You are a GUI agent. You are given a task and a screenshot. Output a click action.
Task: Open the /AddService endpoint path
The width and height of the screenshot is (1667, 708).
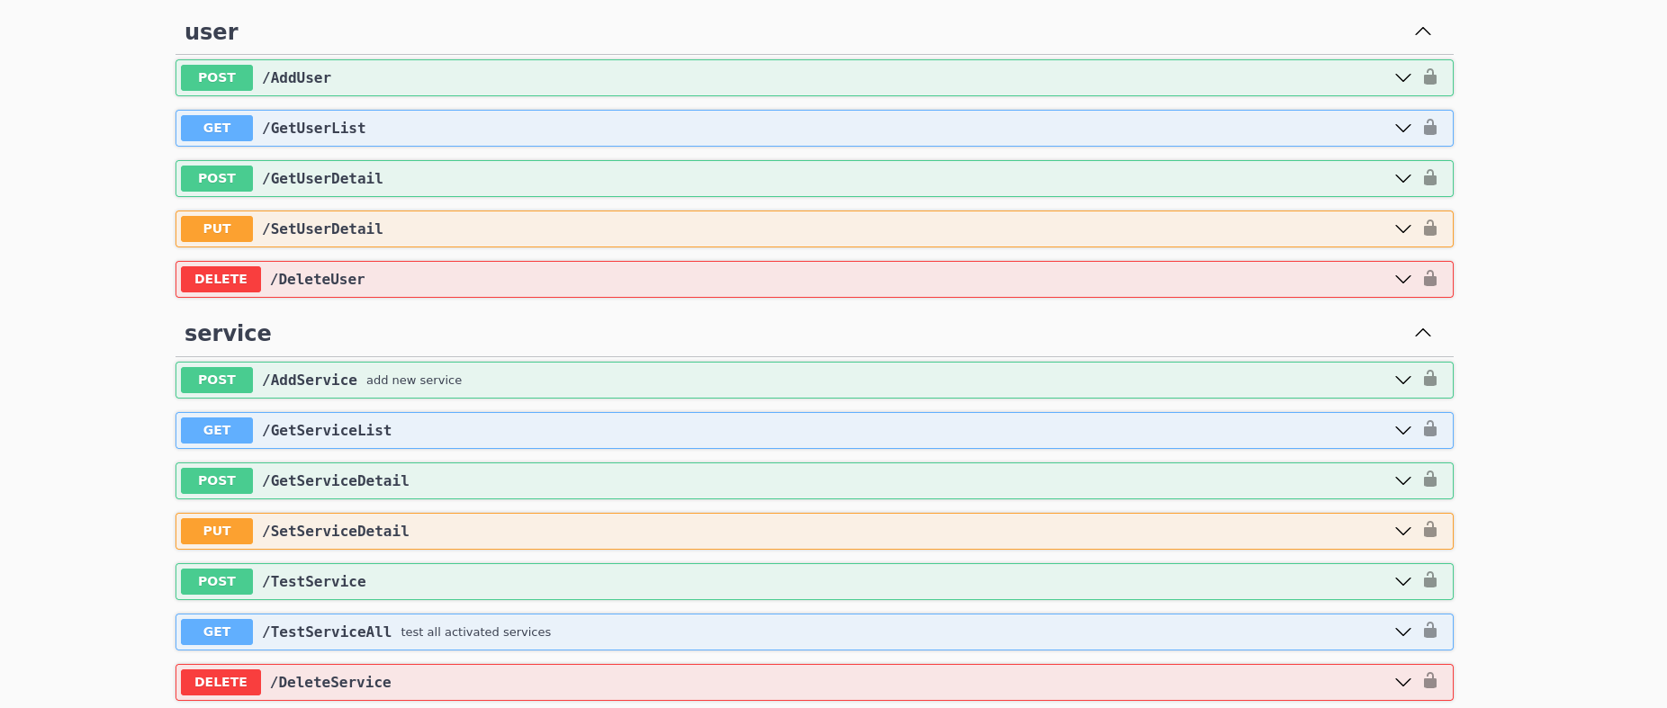pyautogui.click(x=310, y=381)
